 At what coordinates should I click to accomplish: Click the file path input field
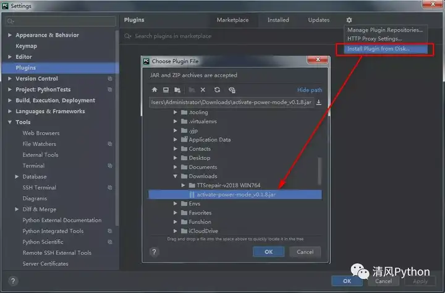232,102
